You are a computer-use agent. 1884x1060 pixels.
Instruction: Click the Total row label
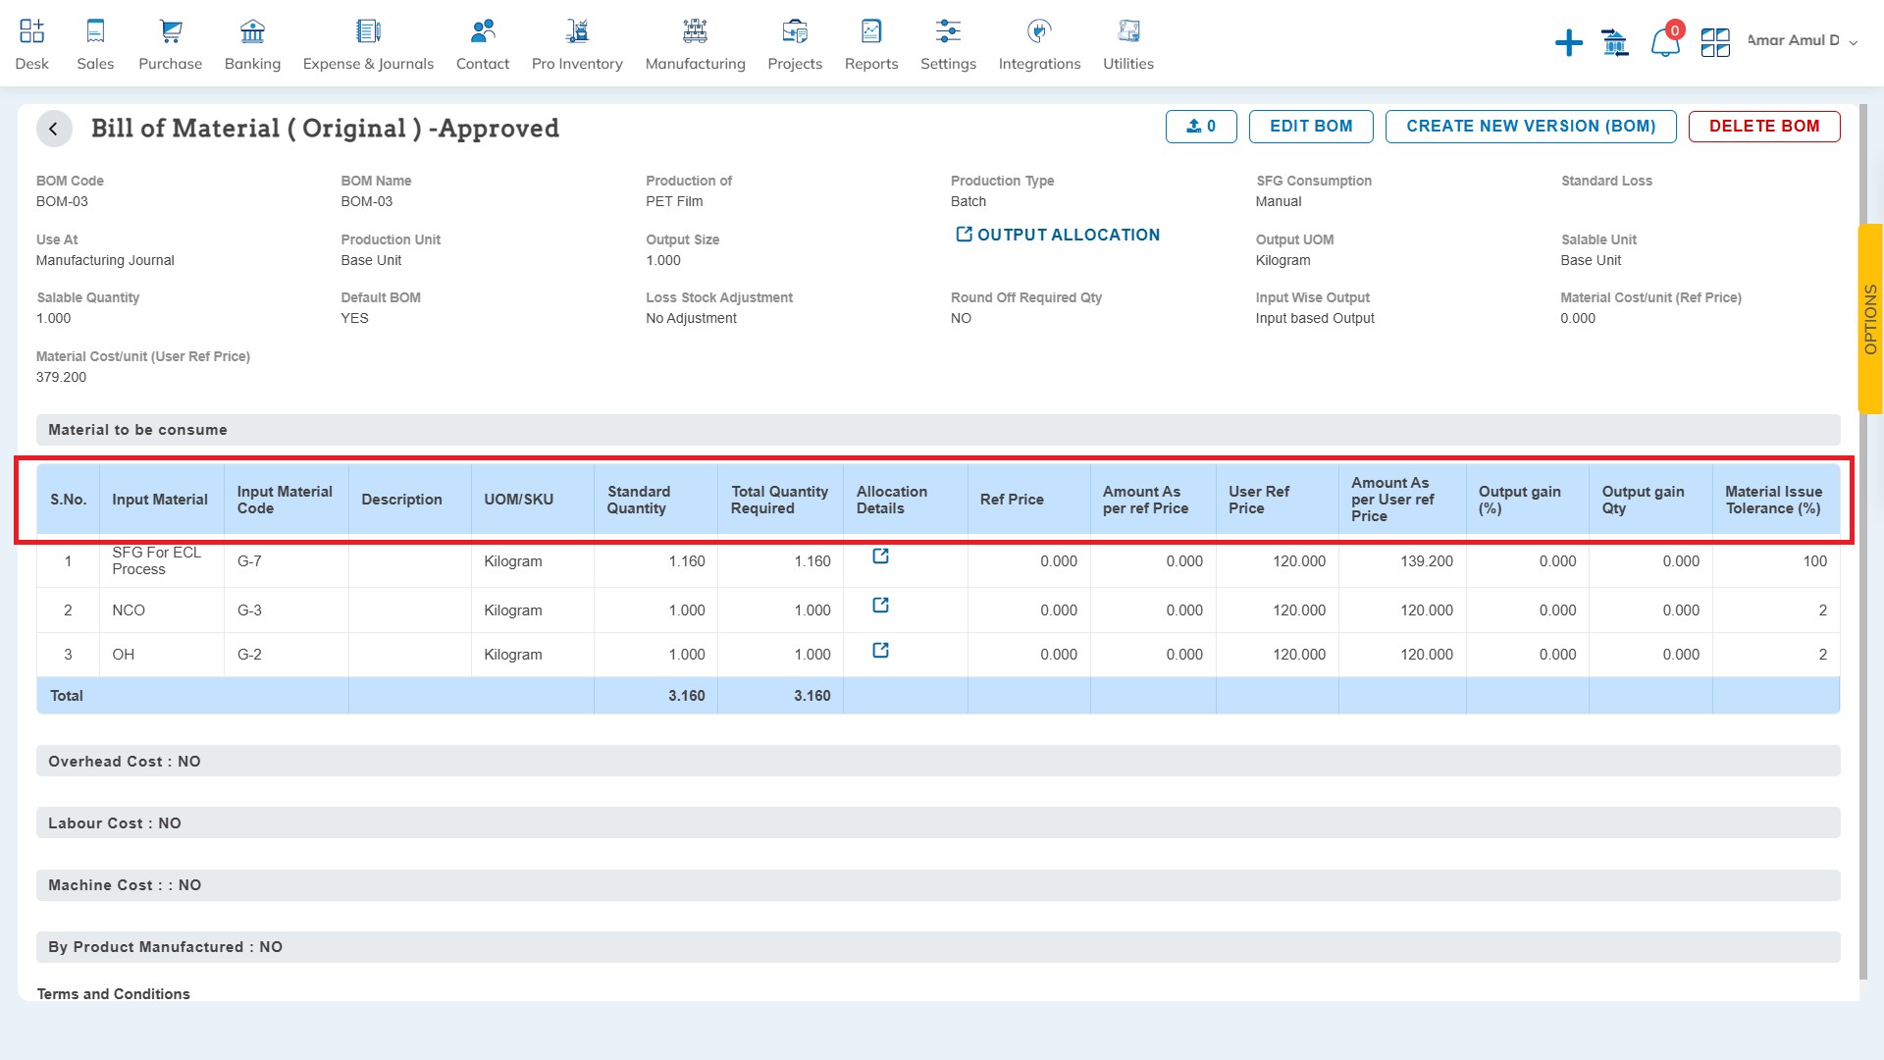pyautogui.click(x=67, y=696)
